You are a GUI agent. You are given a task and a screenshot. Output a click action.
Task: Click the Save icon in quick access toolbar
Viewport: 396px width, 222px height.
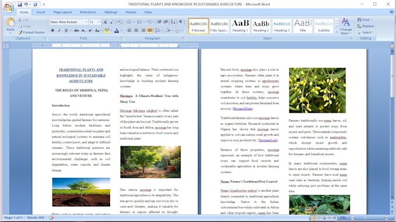pyautogui.click(x=19, y=5)
